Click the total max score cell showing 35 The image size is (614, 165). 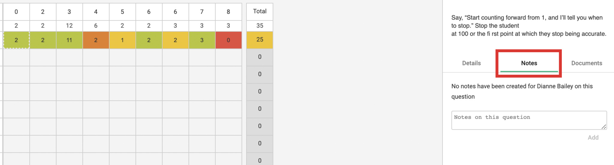click(260, 26)
